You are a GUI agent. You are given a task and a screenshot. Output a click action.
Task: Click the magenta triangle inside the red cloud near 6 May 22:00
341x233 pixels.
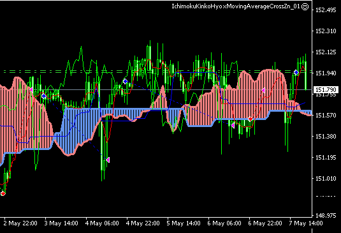(263, 91)
